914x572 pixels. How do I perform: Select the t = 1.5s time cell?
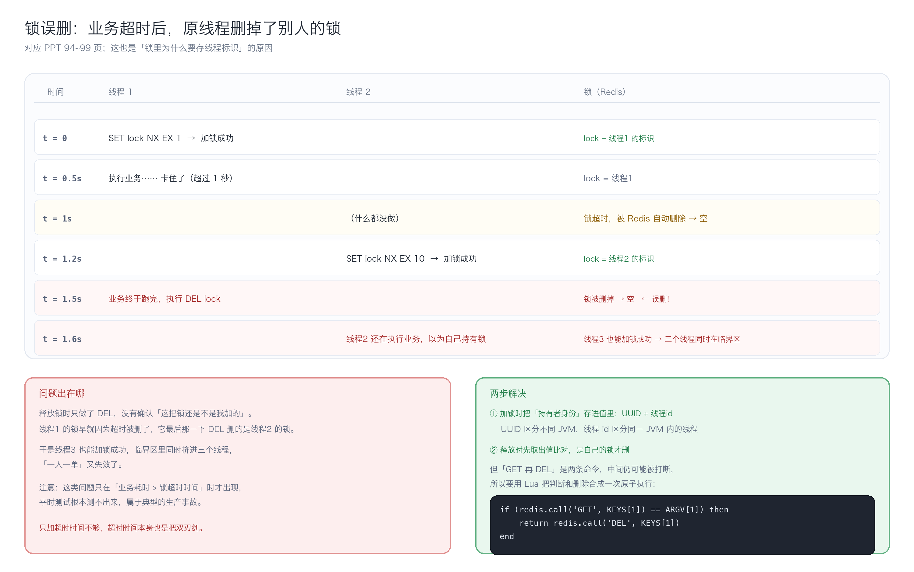(x=62, y=299)
